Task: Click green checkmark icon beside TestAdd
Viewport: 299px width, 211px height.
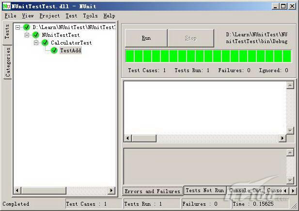Action: (x=54, y=50)
